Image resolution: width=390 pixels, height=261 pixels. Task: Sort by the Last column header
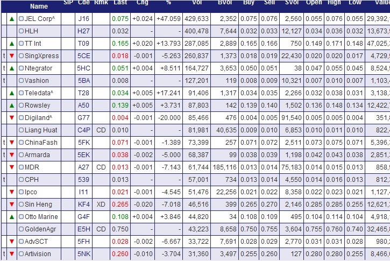coord(120,3)
